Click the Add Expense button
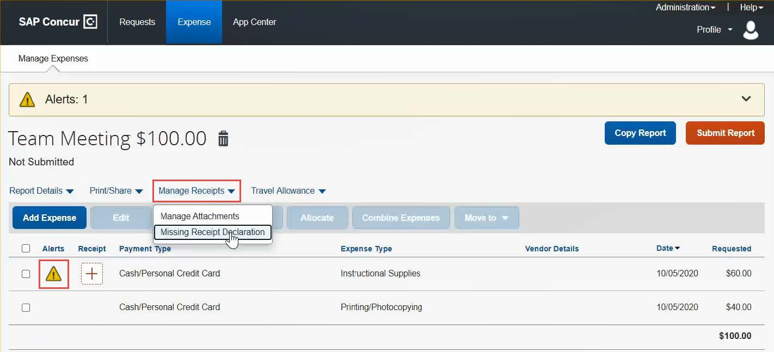Image resolution: width=774 pixels, height=352 pixels. [x=50, y=218]
